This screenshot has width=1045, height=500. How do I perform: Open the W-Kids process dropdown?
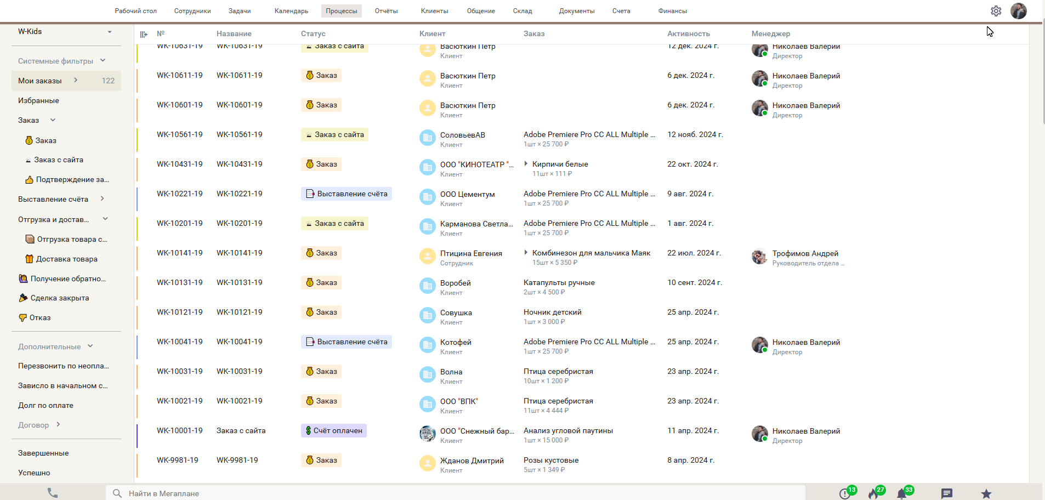tap(110, 32)
